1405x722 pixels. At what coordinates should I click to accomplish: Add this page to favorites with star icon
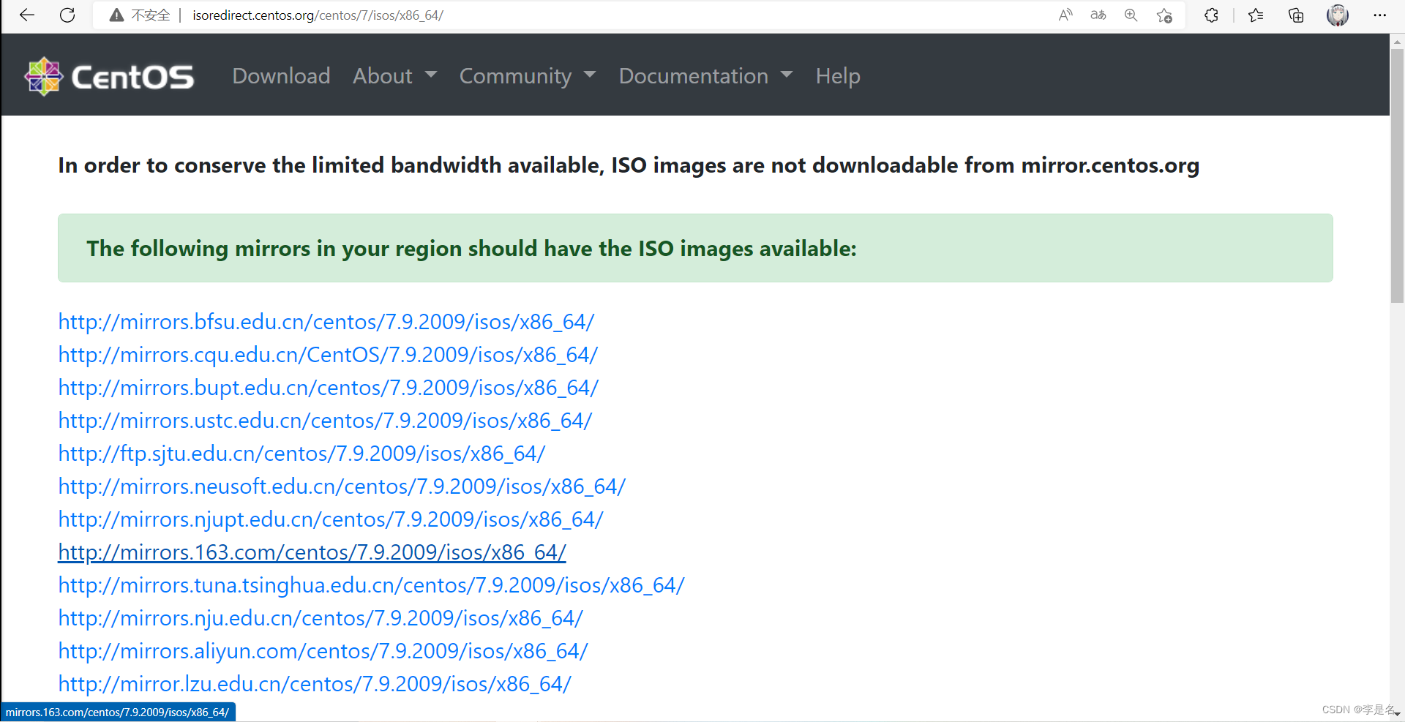(1164, 15)
